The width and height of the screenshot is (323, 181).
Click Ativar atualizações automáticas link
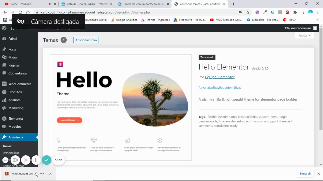(x=220, y=87)
